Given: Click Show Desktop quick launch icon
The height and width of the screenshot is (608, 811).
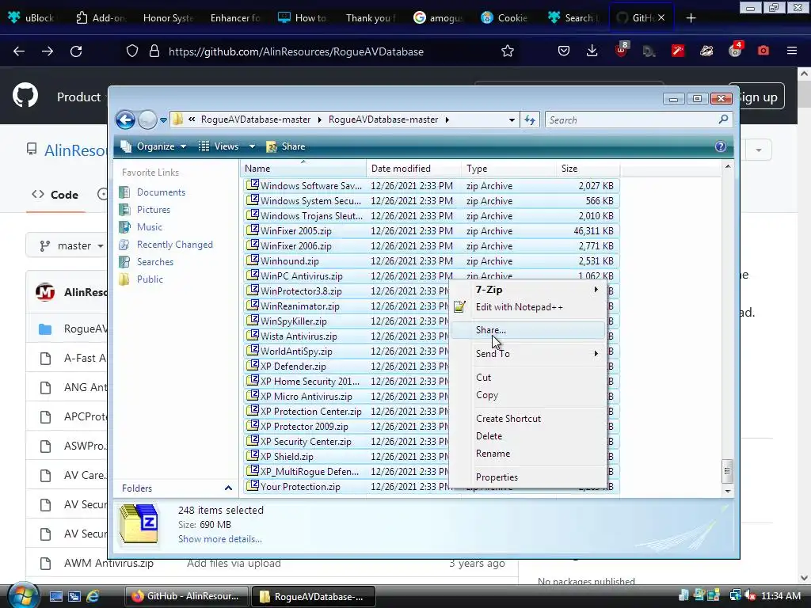Looking at the screenshot, I should pos(56,596).
